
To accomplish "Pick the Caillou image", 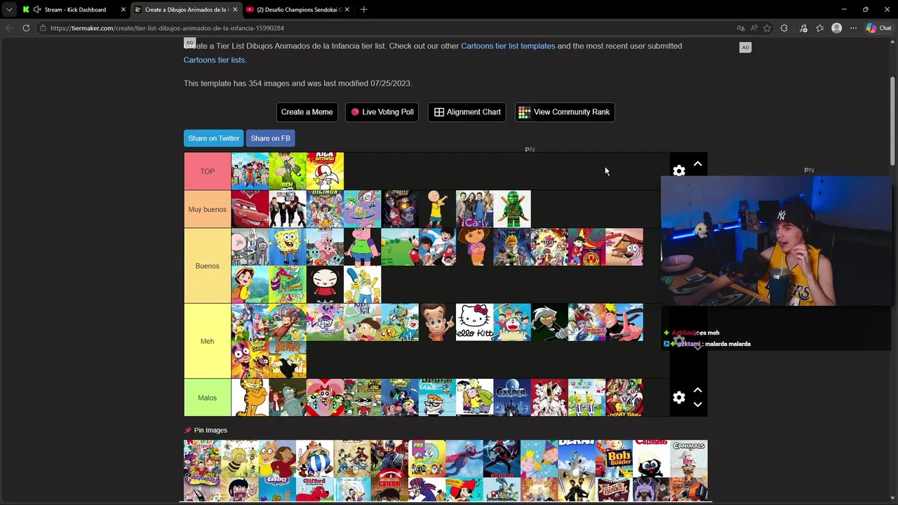I will tap(437, 209).
